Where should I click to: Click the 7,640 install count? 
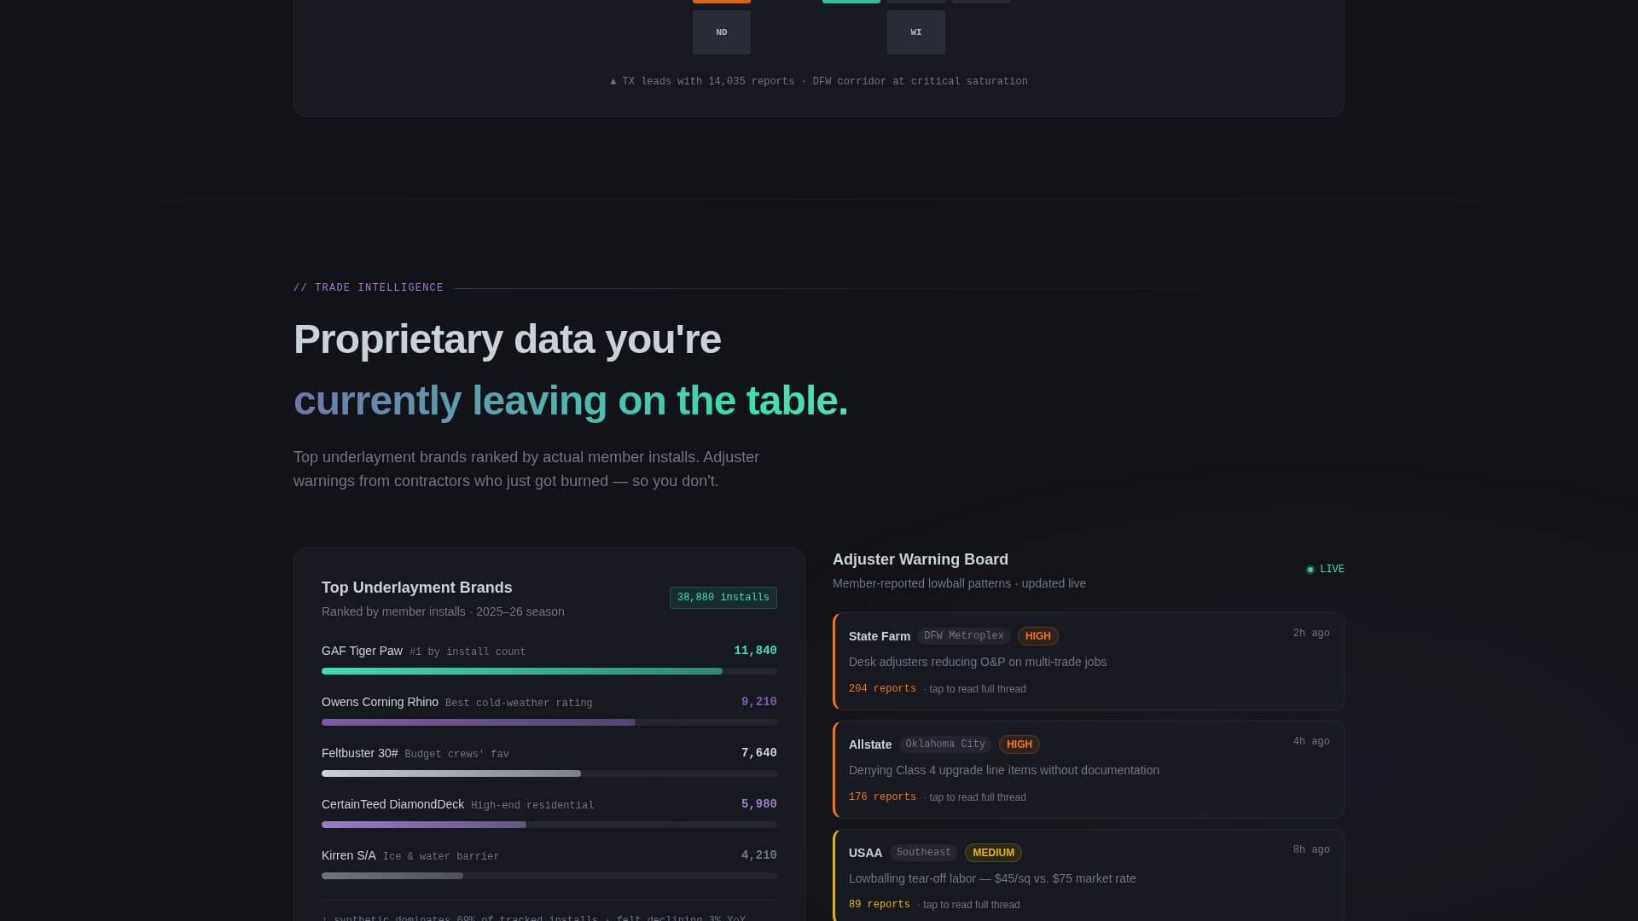pos(758,753)
